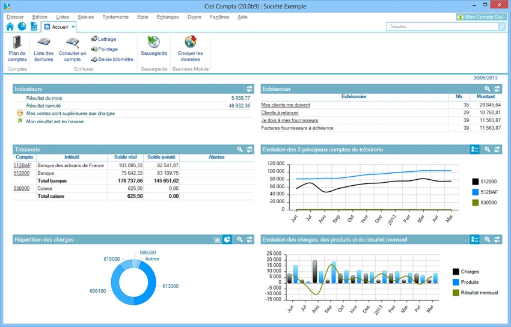Zoom the monthly result evolution panel
Screen dimensions: 511x327
487,239
